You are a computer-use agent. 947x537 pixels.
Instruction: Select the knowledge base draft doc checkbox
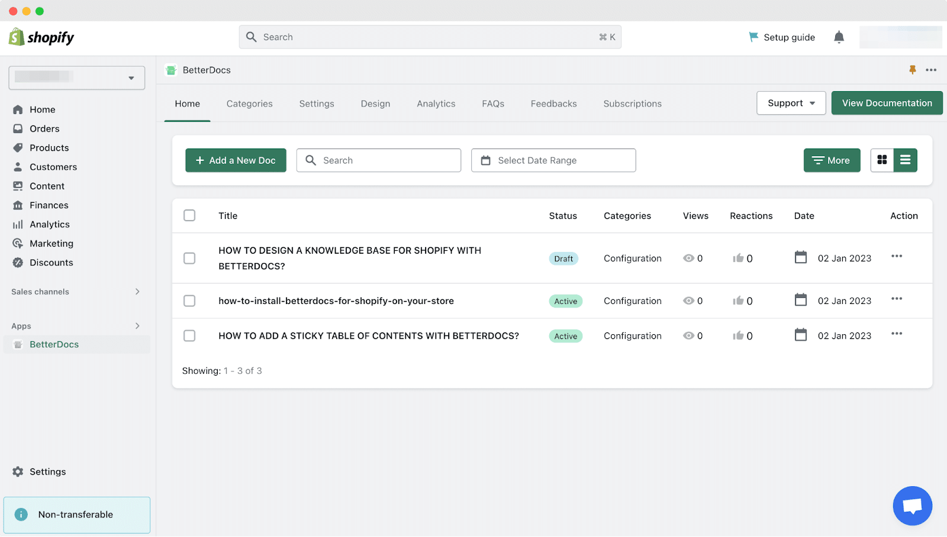click(189, 258)
